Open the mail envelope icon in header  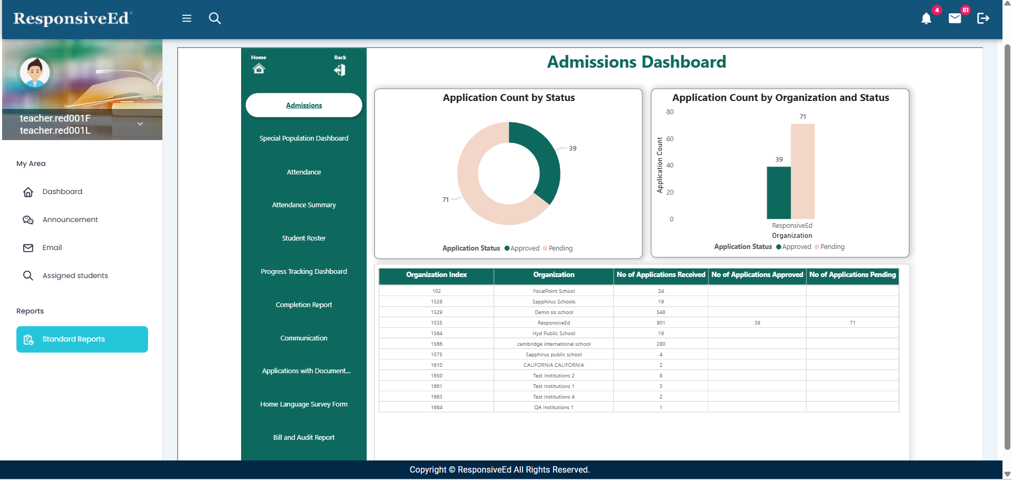pos(954,19)
